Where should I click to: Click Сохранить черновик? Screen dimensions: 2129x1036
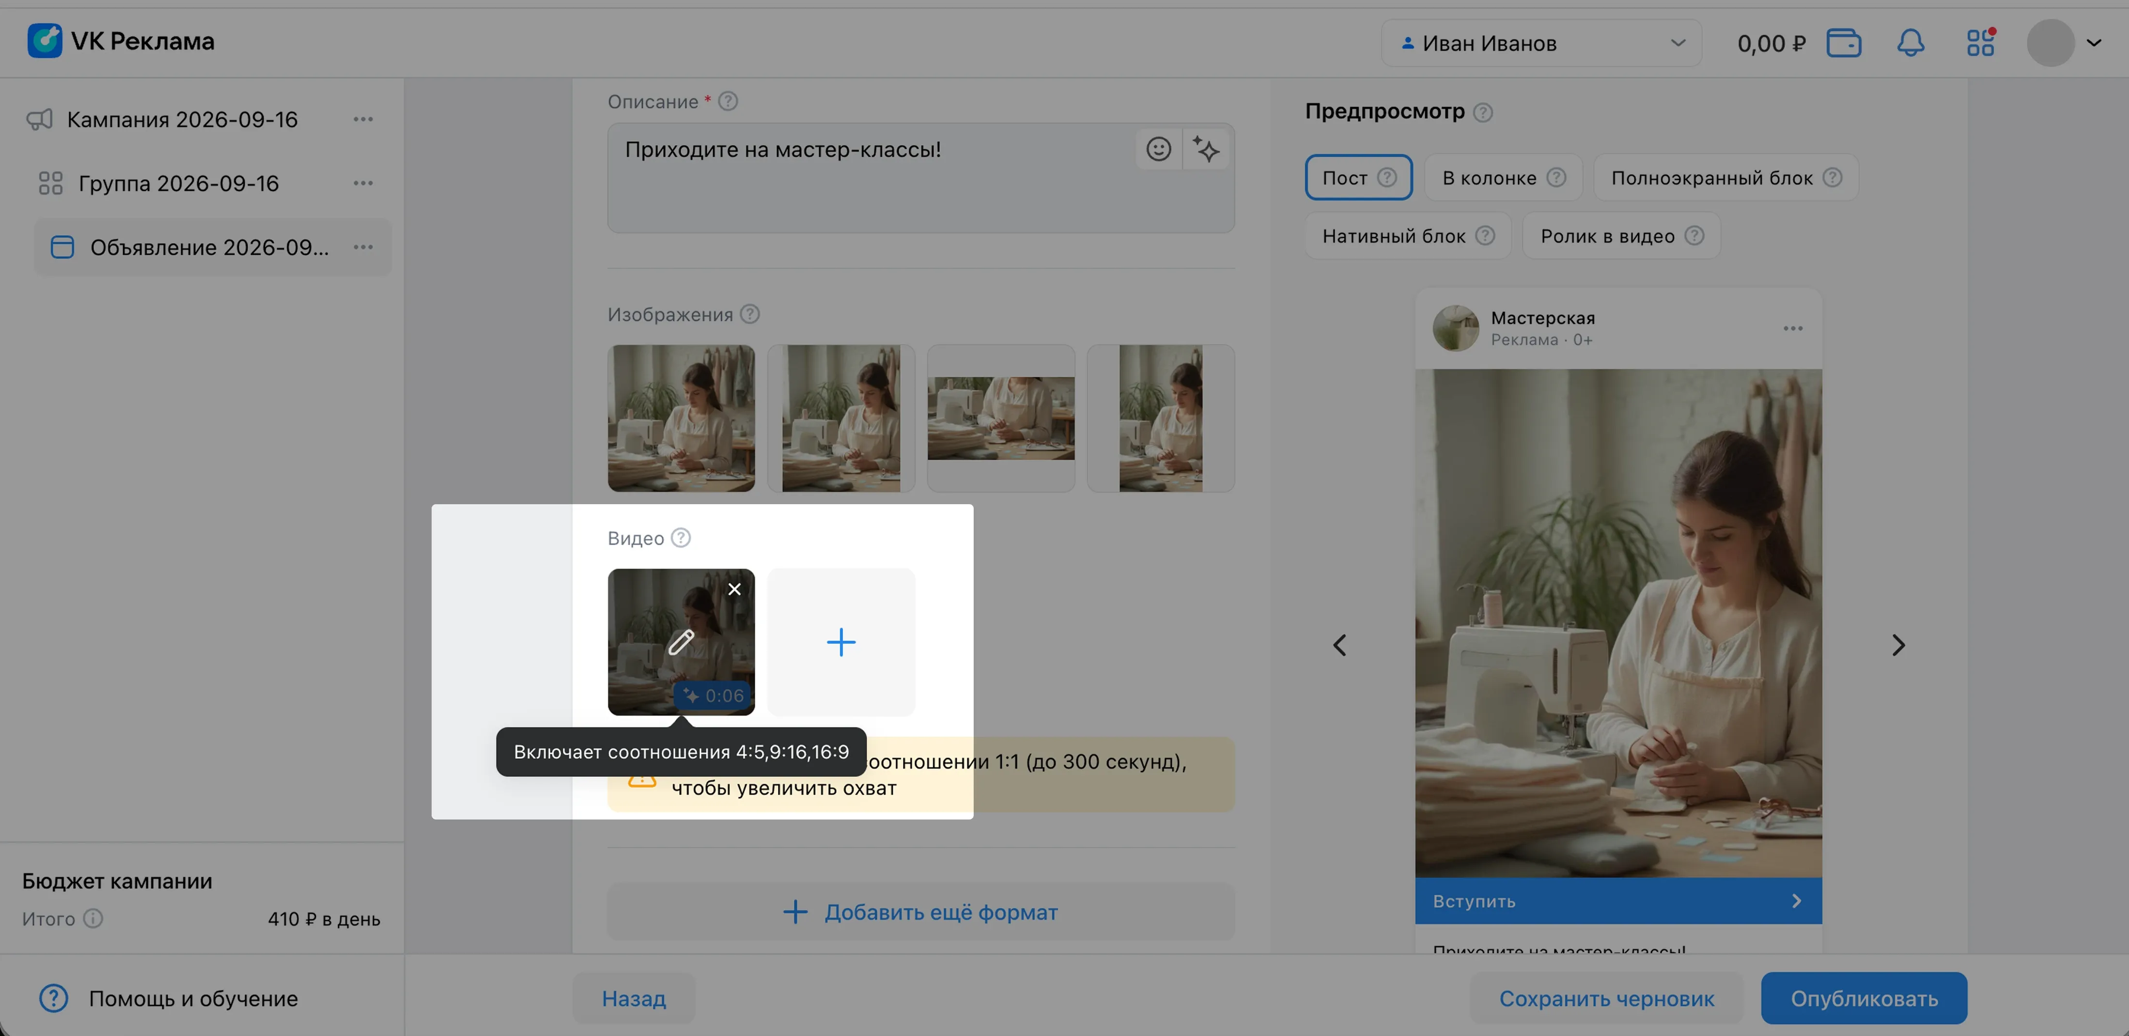click(x=1606, y=999)
